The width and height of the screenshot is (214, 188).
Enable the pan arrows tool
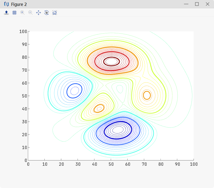pos(39,13)
